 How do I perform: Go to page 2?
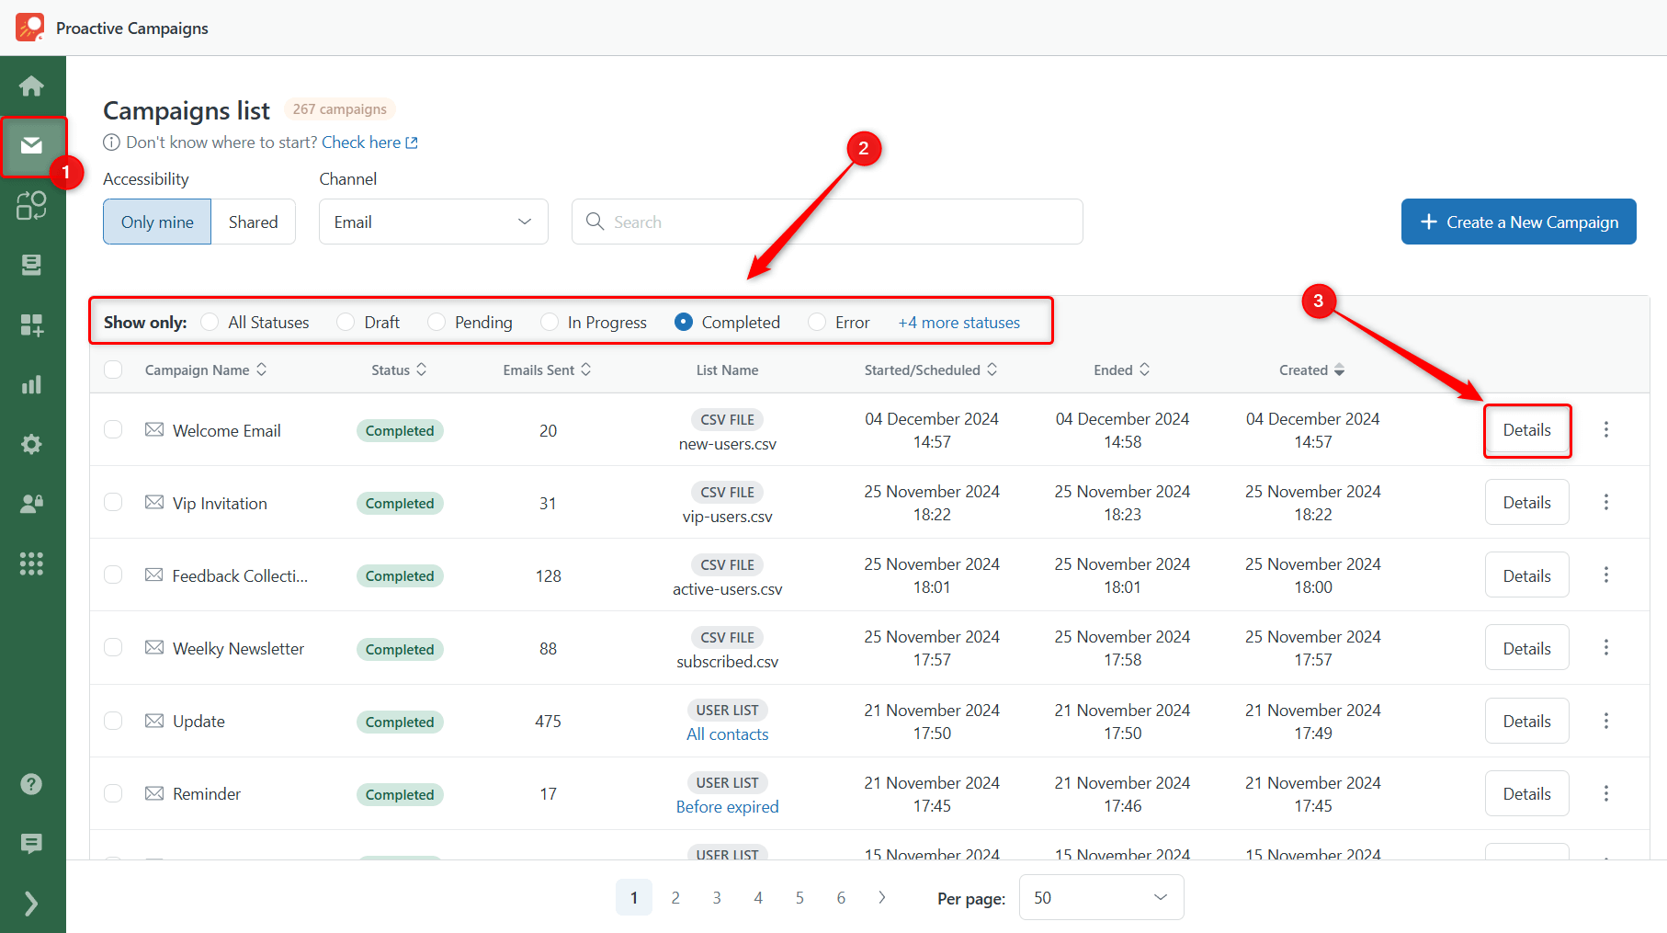click(x=675, y=897)
